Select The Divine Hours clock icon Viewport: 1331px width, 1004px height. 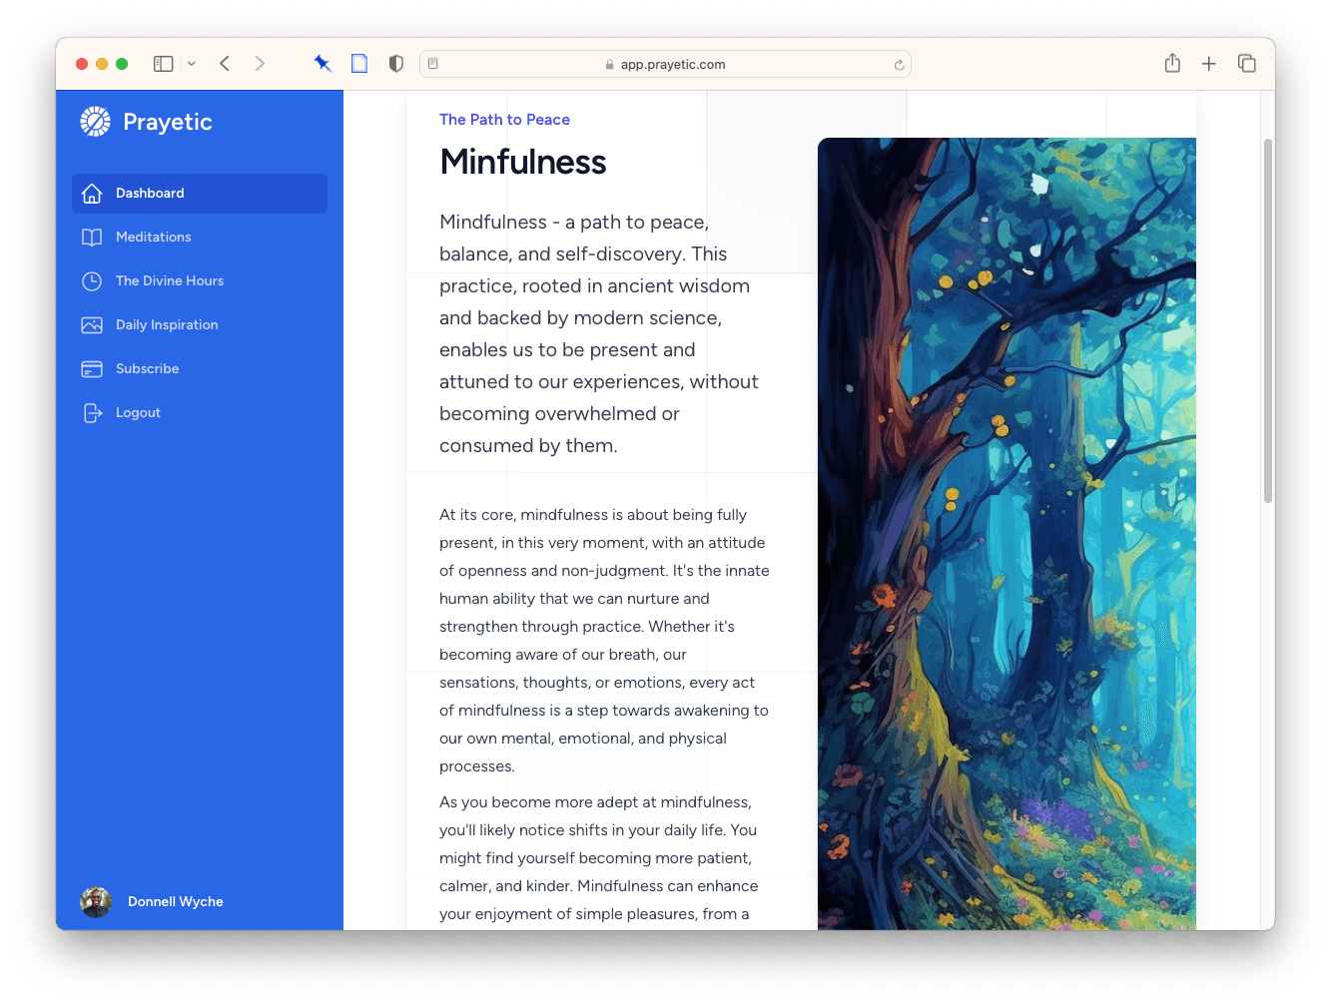coord(92,281)
